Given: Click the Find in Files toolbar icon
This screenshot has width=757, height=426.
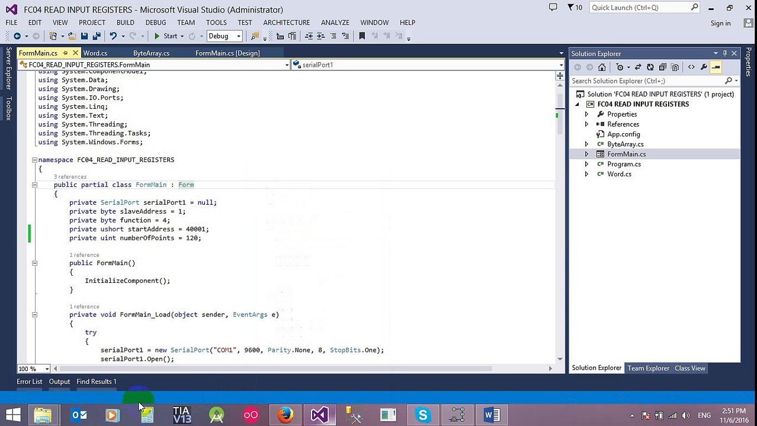Looking at the screenshot, I should [255, 36].
